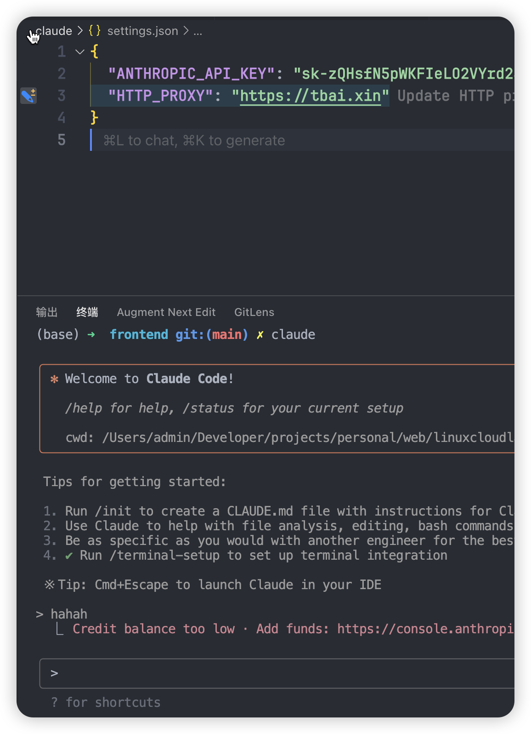The width and height of the screenshot is (531, 734).
Task: Focus the Claude Code prompt input box
Action: point(277,673)
